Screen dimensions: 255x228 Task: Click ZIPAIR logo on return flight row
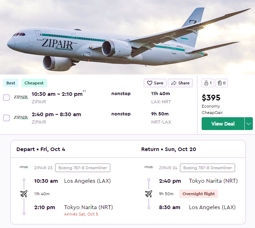[21, 117]
